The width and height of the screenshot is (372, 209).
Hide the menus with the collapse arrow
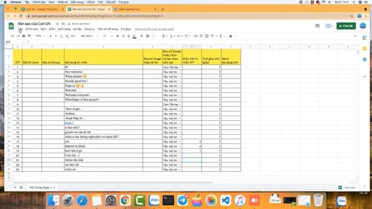pos(355,36)
